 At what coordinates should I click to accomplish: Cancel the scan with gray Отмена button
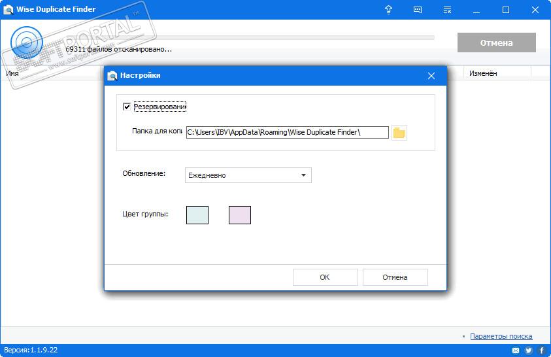tap(497, 42)
